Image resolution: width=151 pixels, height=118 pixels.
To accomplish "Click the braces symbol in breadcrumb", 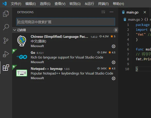I will click(146, 19).
